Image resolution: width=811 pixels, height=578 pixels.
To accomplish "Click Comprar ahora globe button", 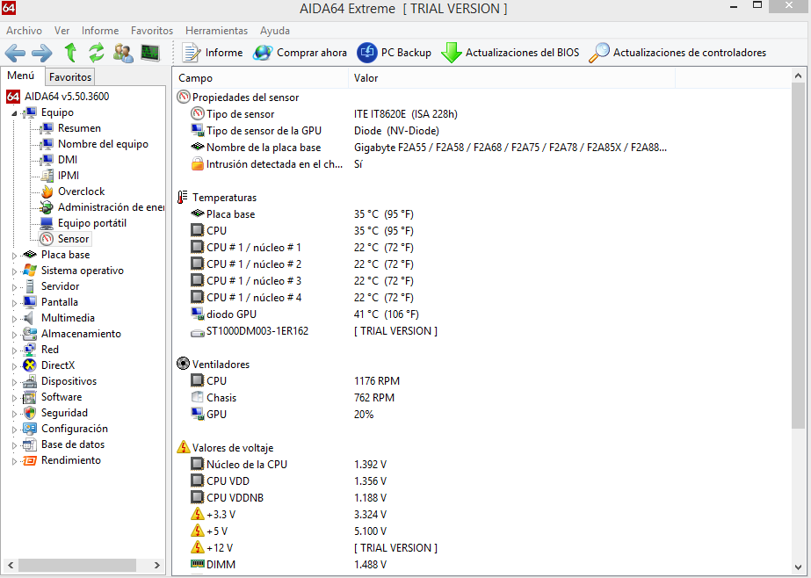I will coord(300,53).
